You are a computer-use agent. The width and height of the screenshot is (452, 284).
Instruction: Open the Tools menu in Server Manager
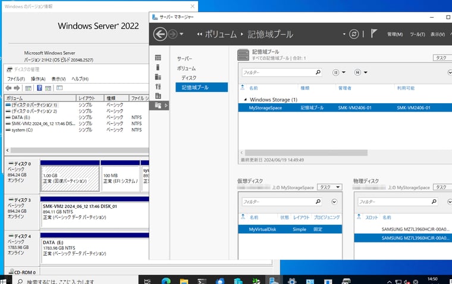coord(418,34)
